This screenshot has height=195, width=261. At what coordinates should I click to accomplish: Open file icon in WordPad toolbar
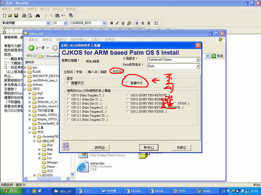[x=10, y=16]
